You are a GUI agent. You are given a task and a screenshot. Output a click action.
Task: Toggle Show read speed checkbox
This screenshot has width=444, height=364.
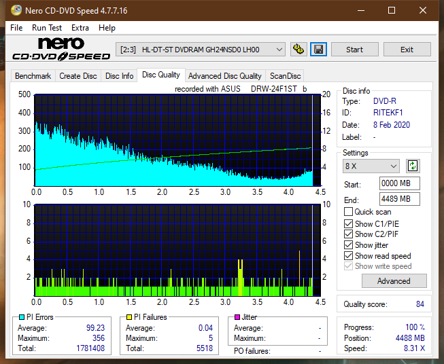tap(348, 255)
